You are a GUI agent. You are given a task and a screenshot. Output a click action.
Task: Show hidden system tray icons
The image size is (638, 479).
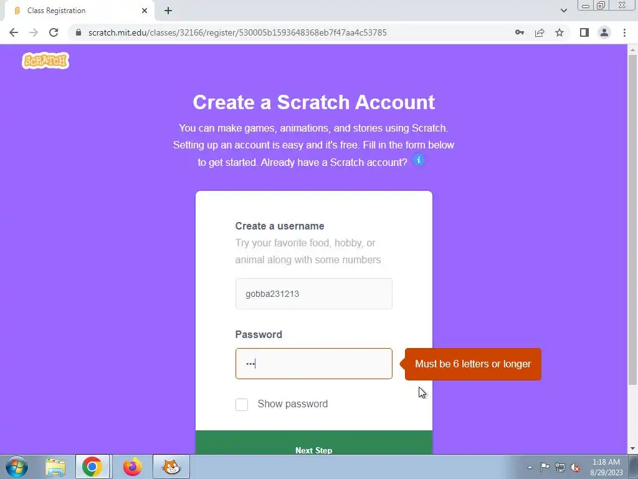pos(530,467)
